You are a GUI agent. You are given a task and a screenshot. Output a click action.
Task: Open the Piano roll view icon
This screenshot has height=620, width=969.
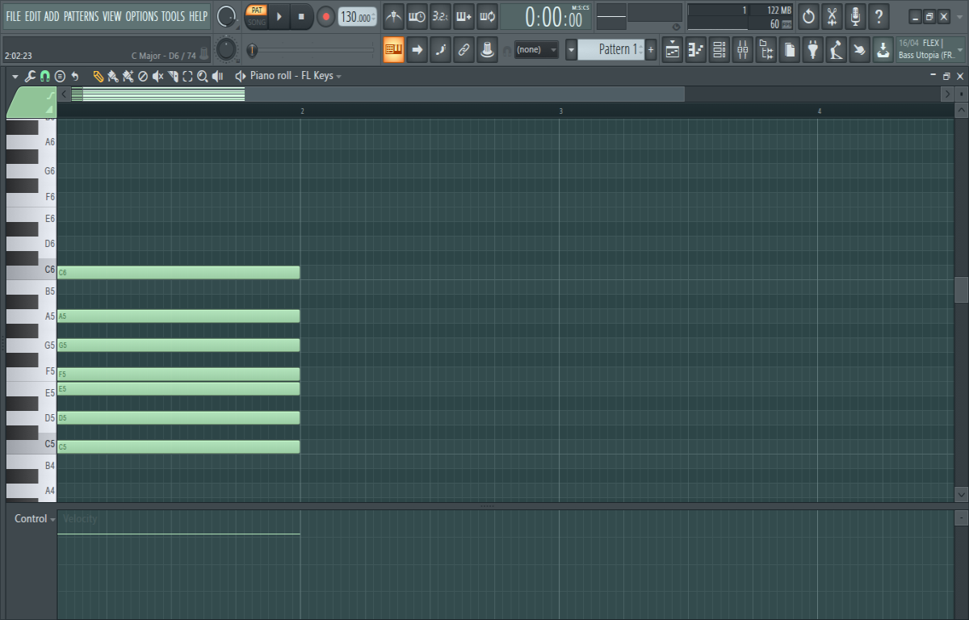[695, 49]
